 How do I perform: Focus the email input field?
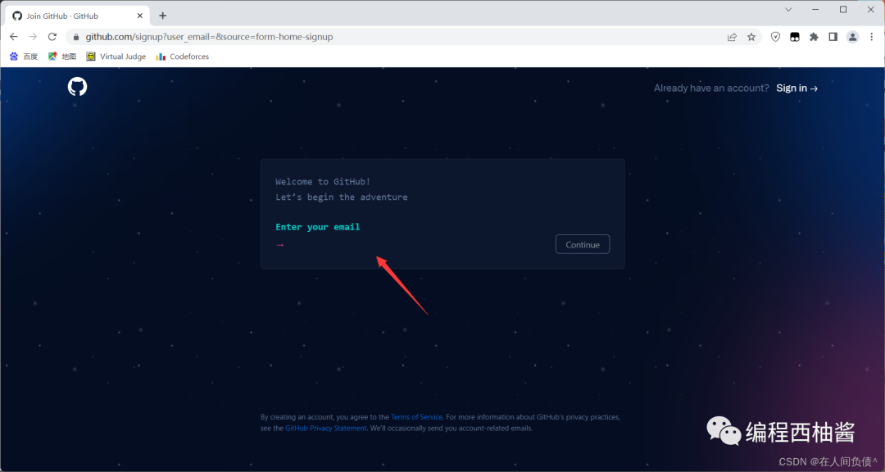pos(418,244)
